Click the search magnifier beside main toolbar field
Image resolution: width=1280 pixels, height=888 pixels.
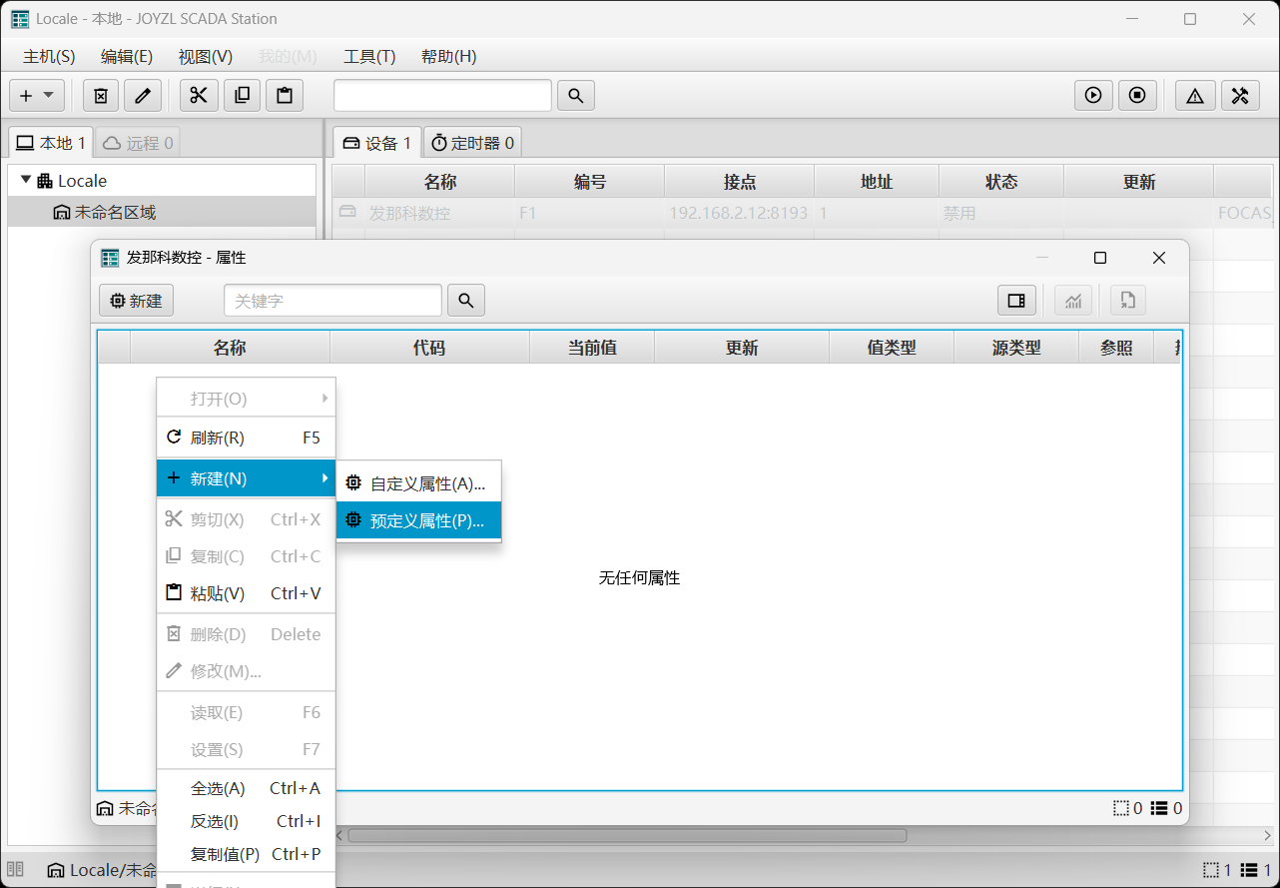(576, 95)
